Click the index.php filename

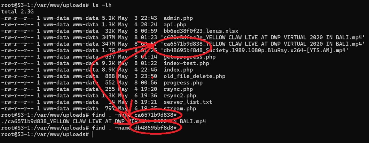tap(178, 70)
